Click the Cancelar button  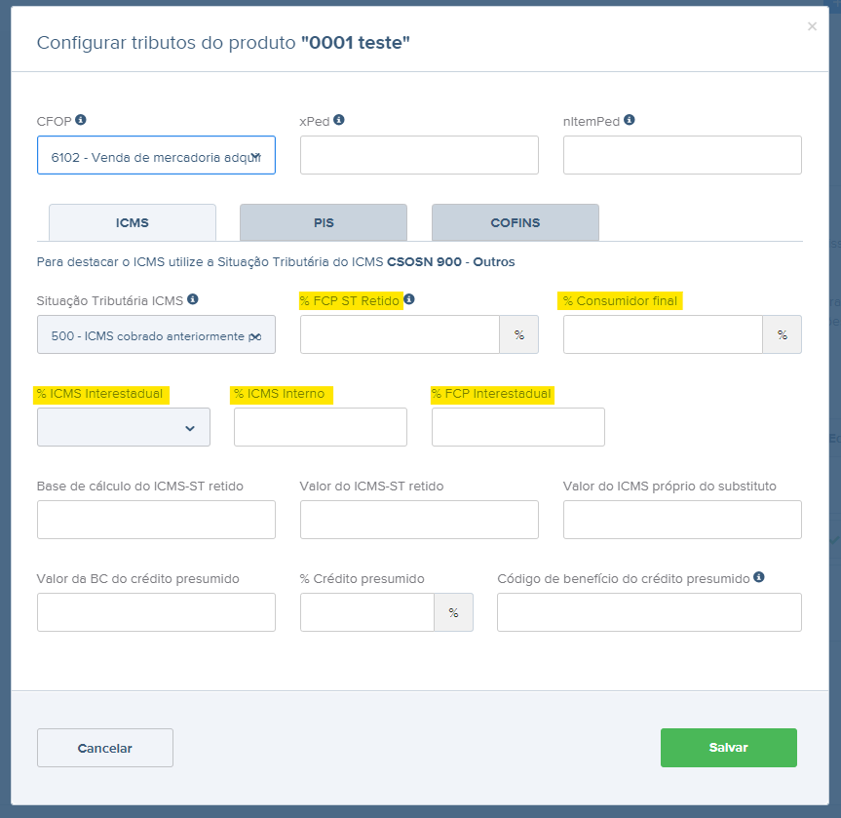point(105,748)
